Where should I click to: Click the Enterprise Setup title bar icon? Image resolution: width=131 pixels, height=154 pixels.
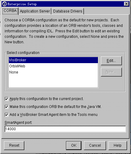(x=5, y=4)
